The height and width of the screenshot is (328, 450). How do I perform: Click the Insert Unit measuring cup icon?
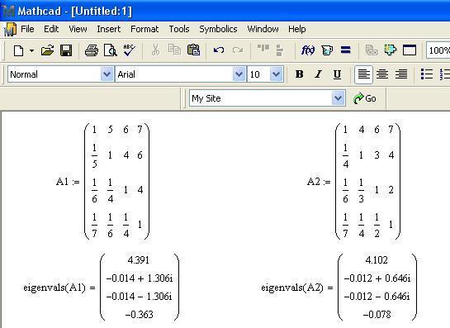click(x=327, y=50)
